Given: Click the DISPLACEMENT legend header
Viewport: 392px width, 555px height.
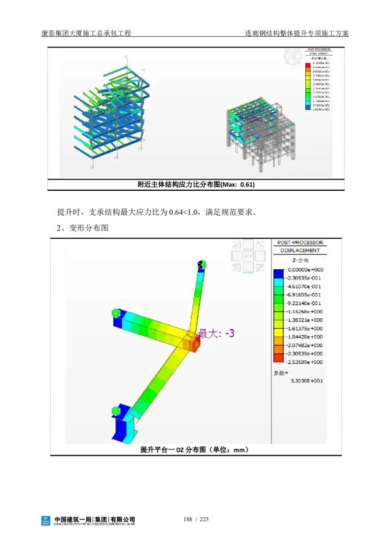Looking at the screenshot, I should click(300, 251).
